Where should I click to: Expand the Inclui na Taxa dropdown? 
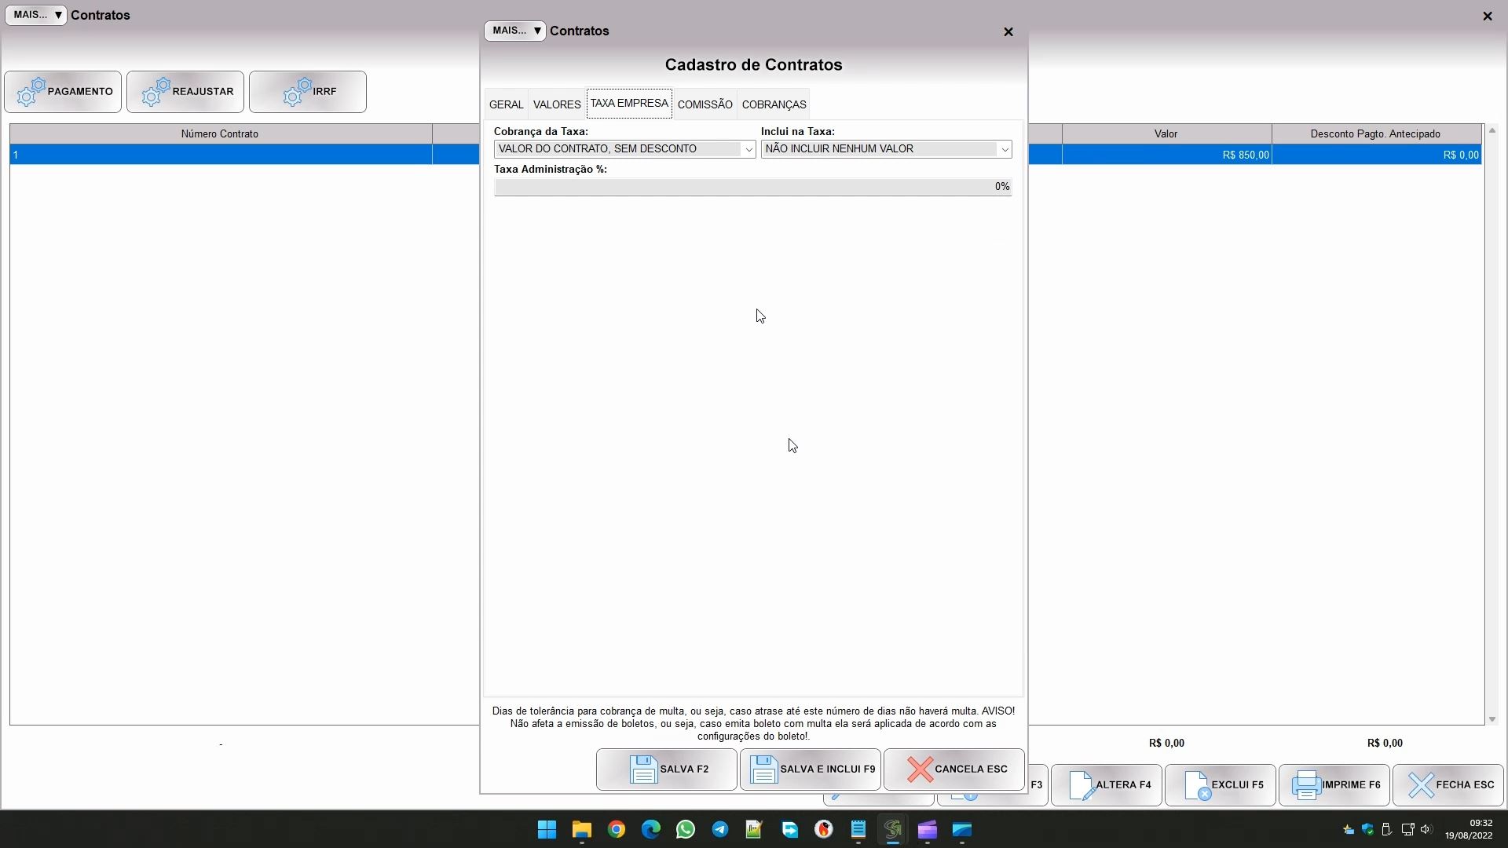tap(1004, 149)
